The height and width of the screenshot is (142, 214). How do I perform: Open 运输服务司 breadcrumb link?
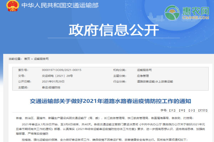tap(41, 59)
